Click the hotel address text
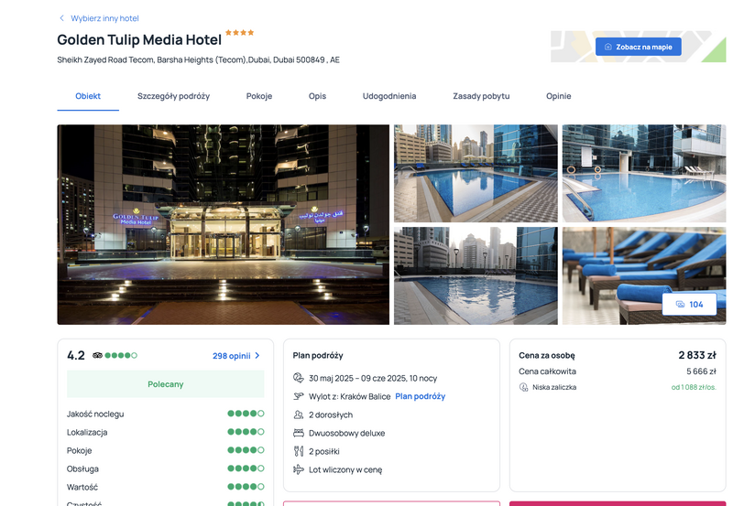 [198, 59]
